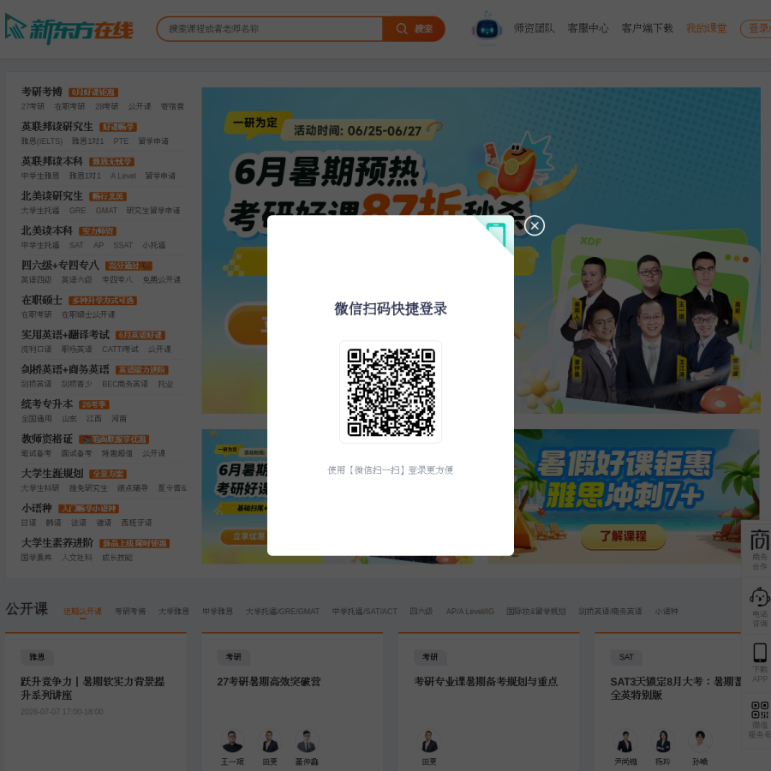Open 师资团队 in the top navigation
This screenshot has height=771, width=771.
coord(534,28)
